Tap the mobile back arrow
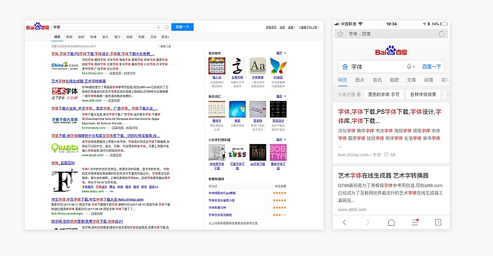 pos(344,222)
